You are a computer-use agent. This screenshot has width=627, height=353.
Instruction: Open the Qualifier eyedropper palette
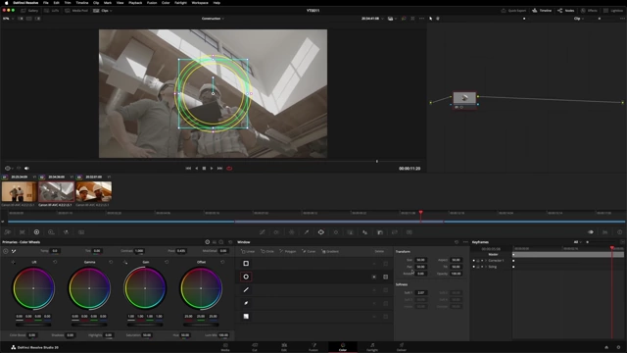point(307,232)
